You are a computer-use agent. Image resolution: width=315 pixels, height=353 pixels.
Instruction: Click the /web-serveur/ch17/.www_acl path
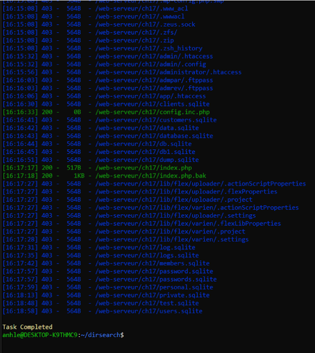[142, 9]
